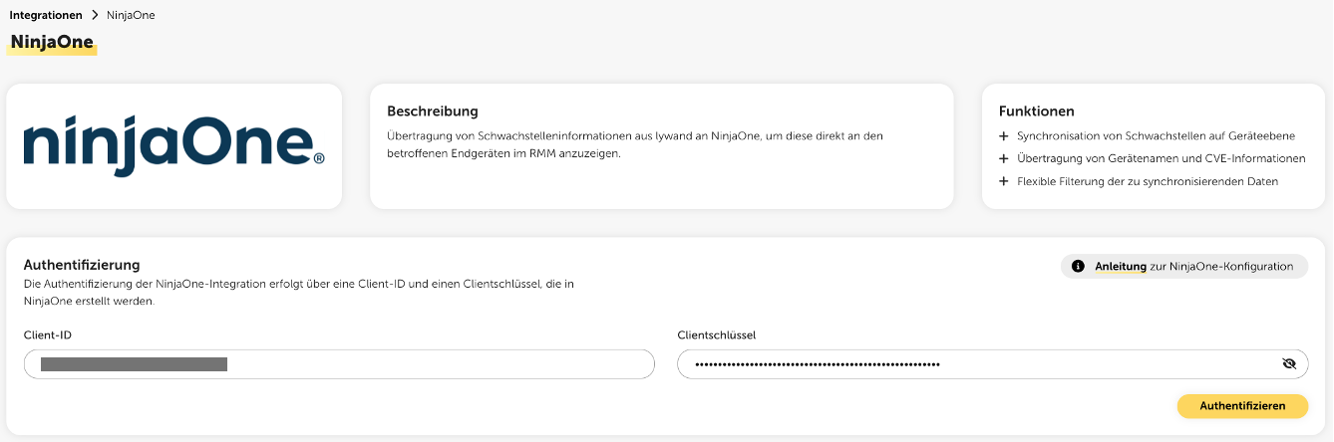Image resolution: width=1334 pixels, height=442 pixels.
Task: Click the NinjaOne page heading
Action: pyautogui.click(x=52, y=43)
